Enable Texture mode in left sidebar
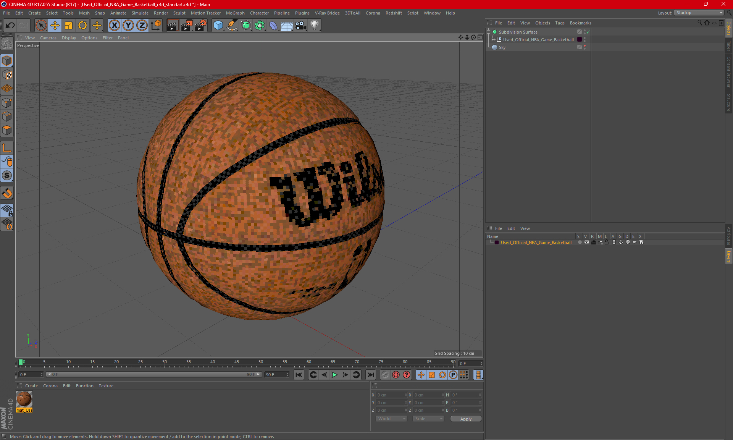Image resolution: width=733 pixels, height=440 pixels. tap(7, 75)
